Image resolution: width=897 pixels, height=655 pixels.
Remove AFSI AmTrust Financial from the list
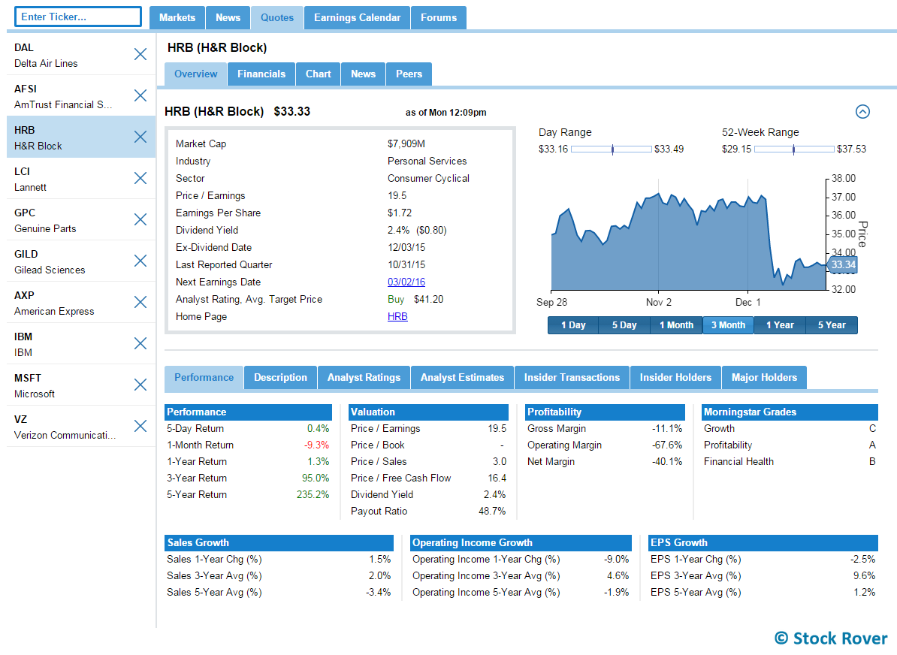[x=140, y=95]
